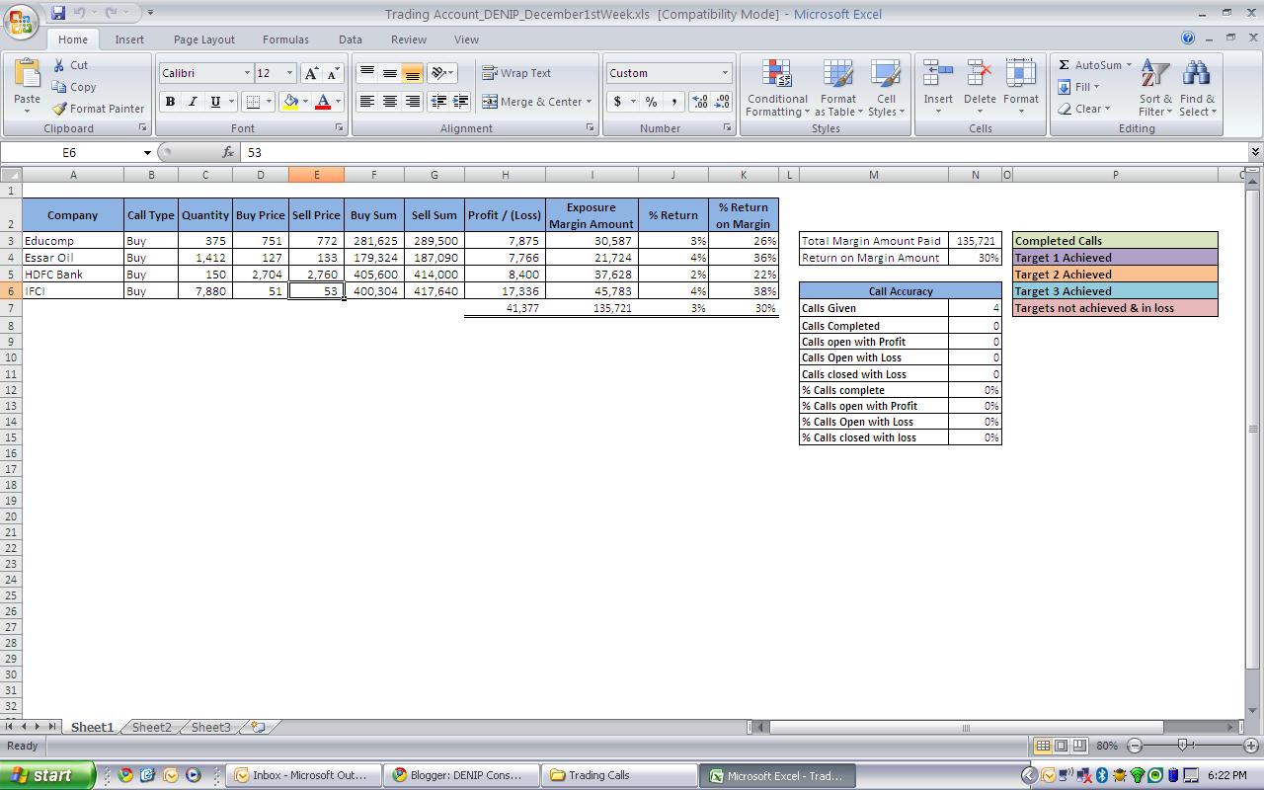Open number format Custom dropdown
This screenshot has width=1264, height=790.
coord(725,73)
